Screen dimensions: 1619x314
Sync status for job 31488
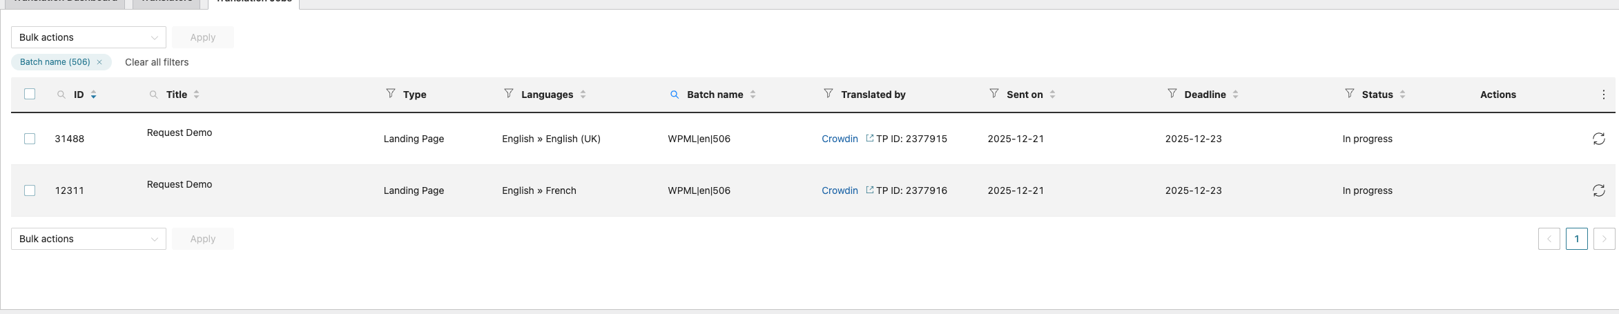(x=1598, y=139)
